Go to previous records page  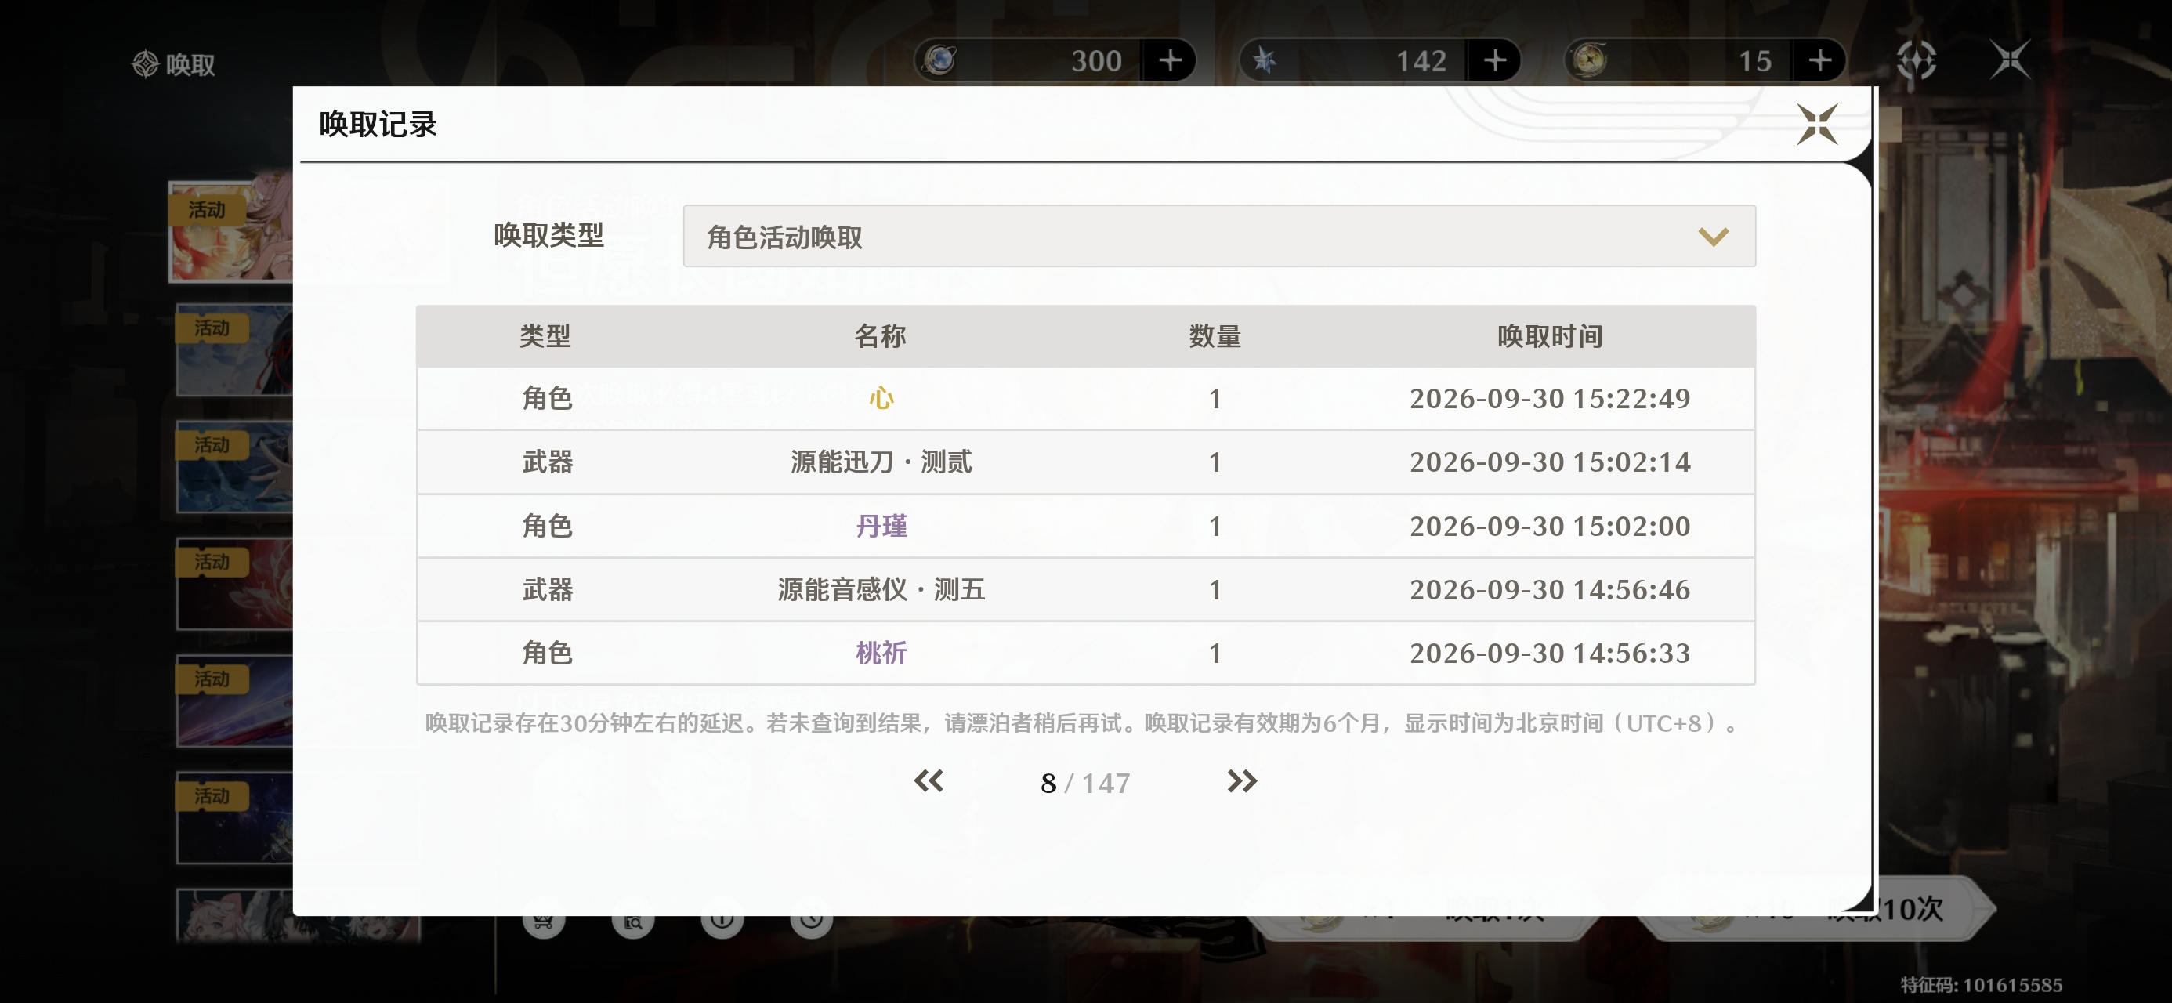[x=929, y=781]
